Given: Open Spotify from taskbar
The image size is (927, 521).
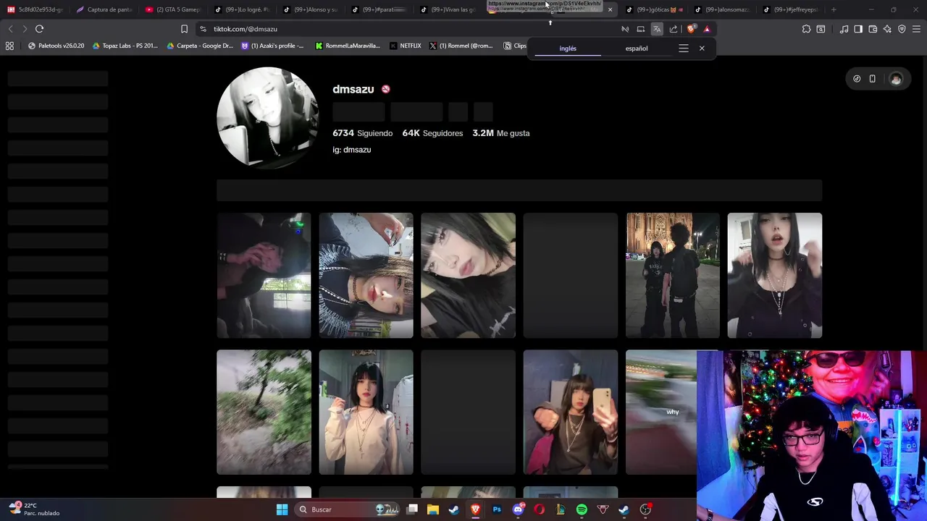Looking at the screenshot, I should point(582,509).
